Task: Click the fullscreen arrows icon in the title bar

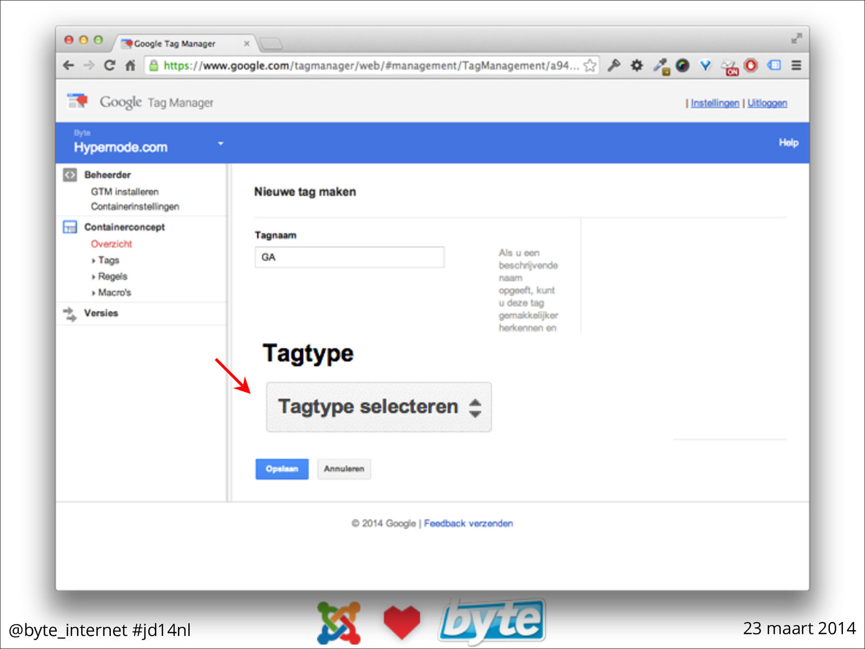Action: (x=796, y=39)
